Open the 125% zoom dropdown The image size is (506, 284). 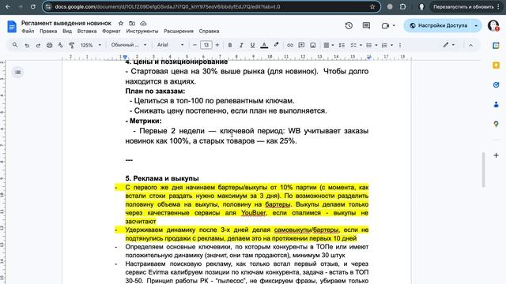click(91, 45)
